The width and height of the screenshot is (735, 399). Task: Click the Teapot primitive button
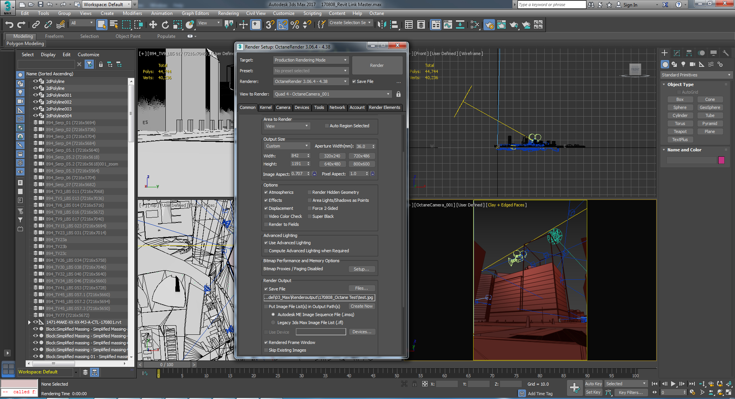[x=680, y=131]
